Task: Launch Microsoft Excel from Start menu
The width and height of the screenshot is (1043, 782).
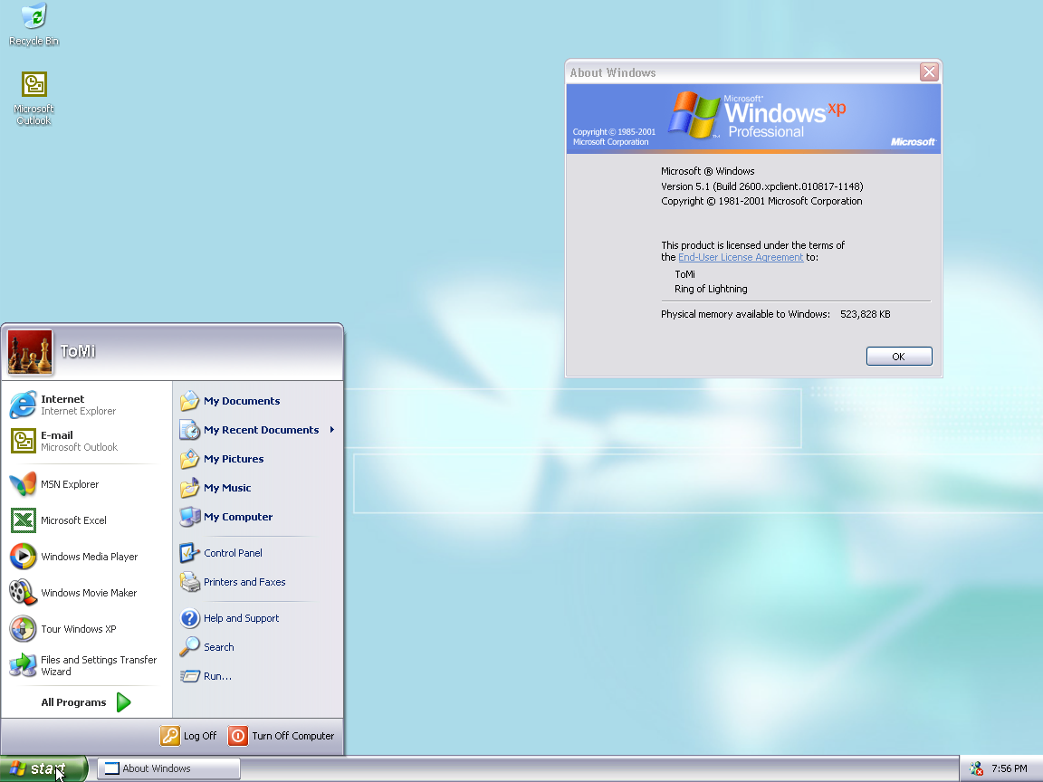Action: 72,520
